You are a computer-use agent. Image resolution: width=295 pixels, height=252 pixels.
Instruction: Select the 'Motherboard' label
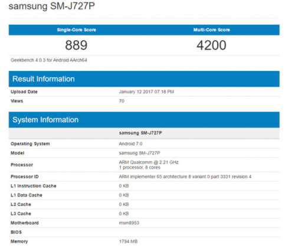(25, 223)
